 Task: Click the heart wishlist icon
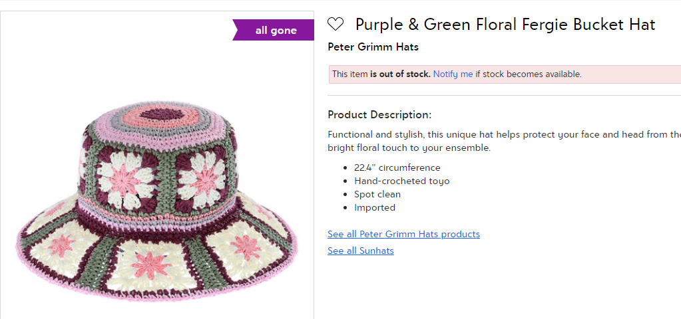click(x=336, y=25)
